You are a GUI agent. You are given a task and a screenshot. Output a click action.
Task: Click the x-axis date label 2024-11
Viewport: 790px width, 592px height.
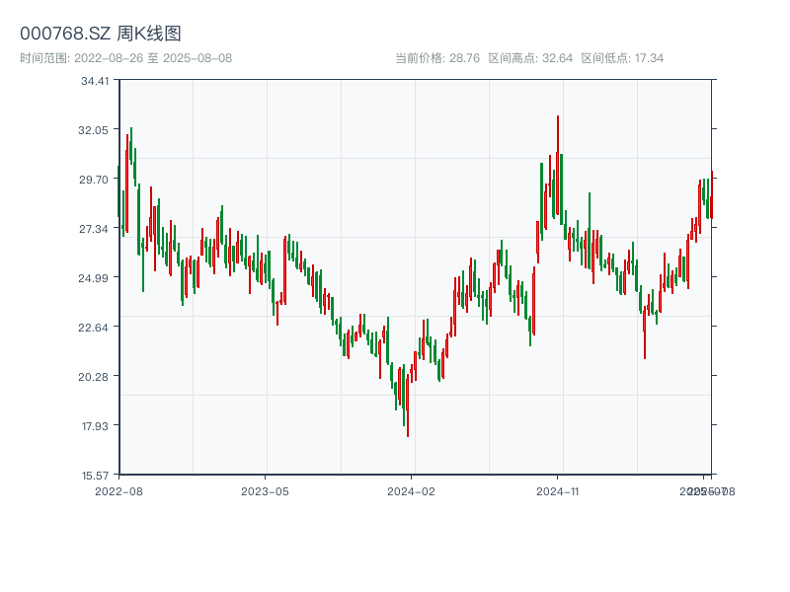click(x=557, y=491)
